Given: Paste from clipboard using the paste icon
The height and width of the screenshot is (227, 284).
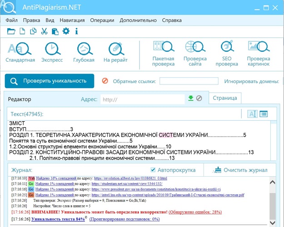Looking at the screenshot, I should coord(55,31).
